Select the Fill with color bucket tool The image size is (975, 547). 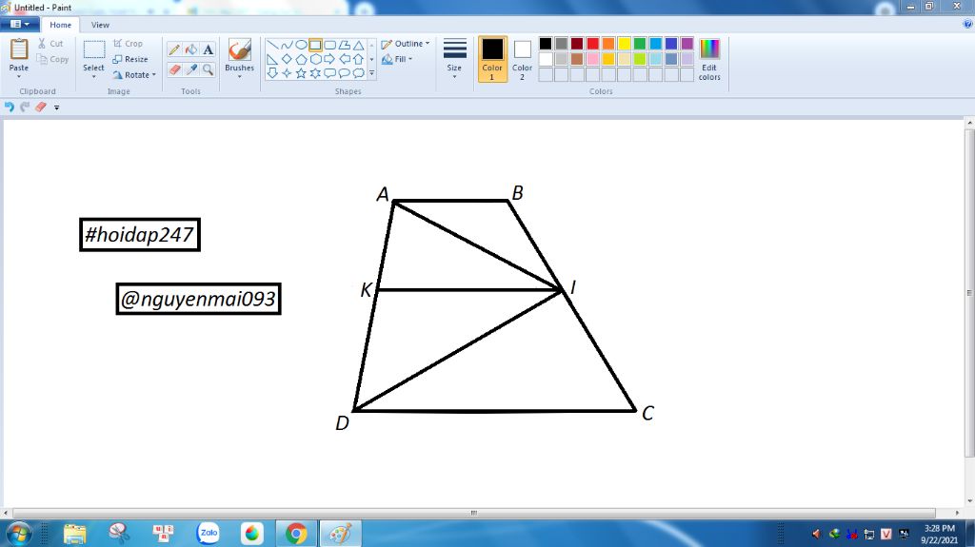[191, 49]
